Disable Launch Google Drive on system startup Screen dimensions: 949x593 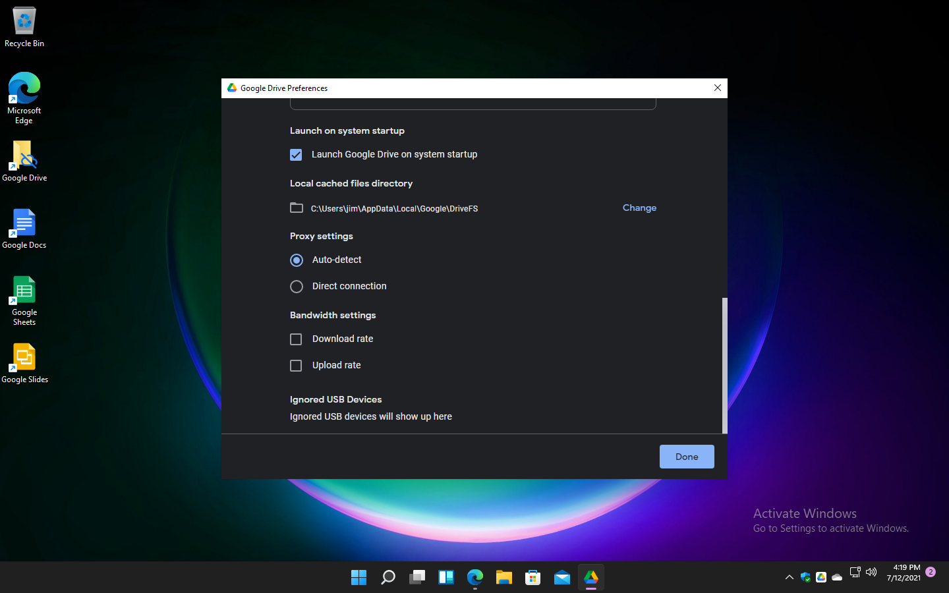click(296, 154)
